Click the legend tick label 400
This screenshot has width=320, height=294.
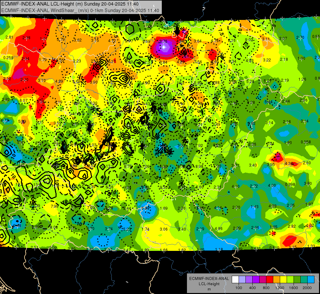[x=252, y=288]
